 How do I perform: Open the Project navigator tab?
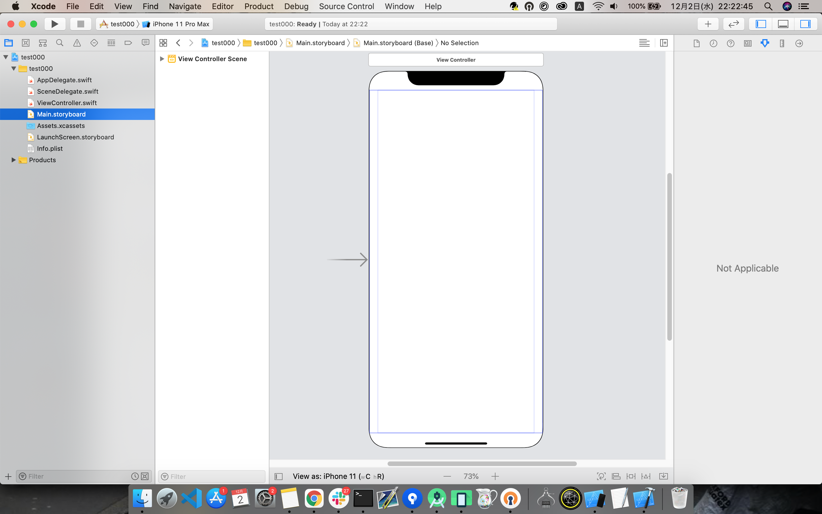9,43
